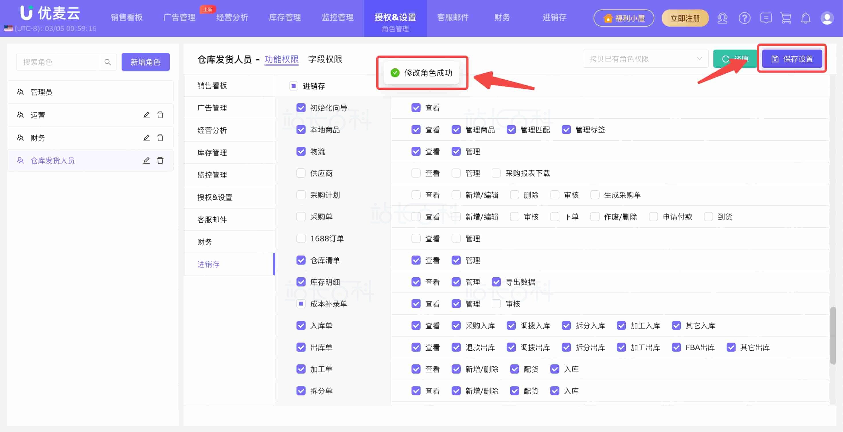843x432 pixels.
Task: Open the shopping cart icon in header
Action: pyautogui.click(x=786, y=18)
